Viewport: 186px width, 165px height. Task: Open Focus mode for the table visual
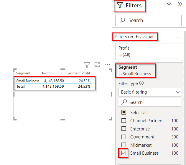point(97,65)
